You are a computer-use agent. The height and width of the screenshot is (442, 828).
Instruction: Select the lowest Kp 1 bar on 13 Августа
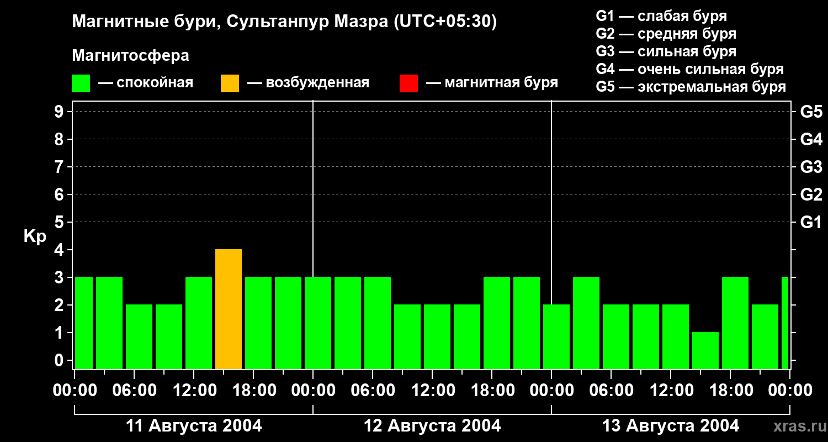[705, 351]
